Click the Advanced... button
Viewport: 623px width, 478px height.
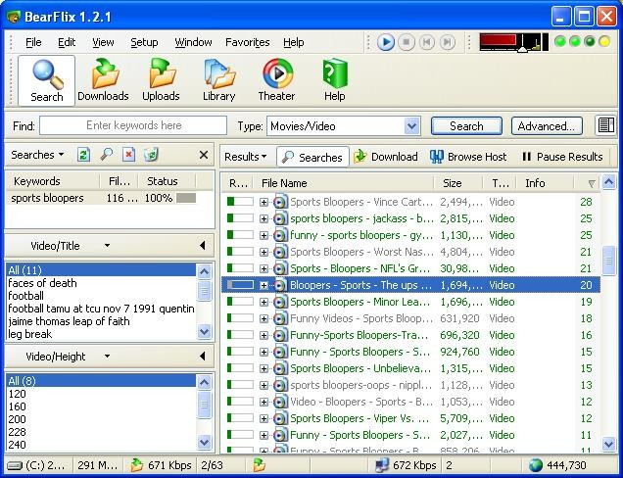coord(547,126)
